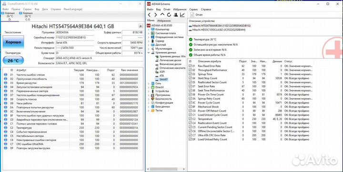
Task: Click the Хорошо health status button
Action: coord(13,42)
